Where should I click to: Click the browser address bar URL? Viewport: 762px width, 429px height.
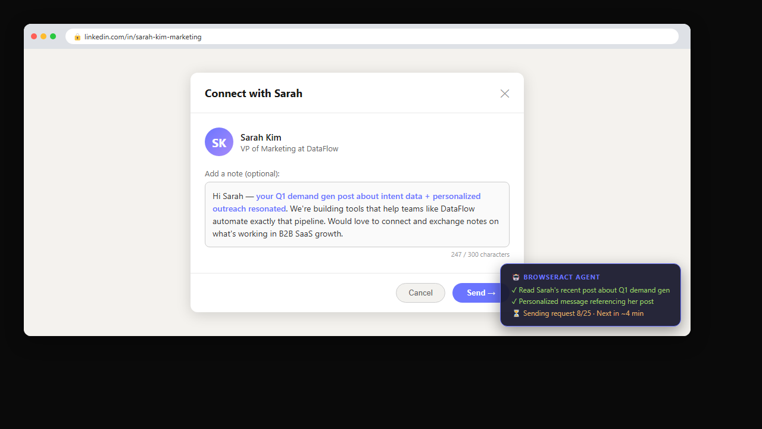[x=143, y=37]
